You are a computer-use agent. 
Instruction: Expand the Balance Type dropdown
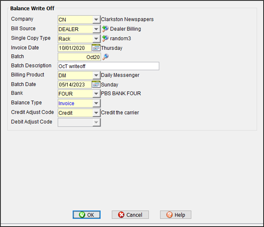tap(96, 104)
